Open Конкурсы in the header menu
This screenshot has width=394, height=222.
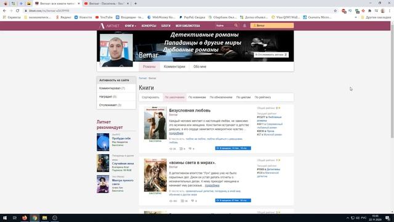click(149, 26)
